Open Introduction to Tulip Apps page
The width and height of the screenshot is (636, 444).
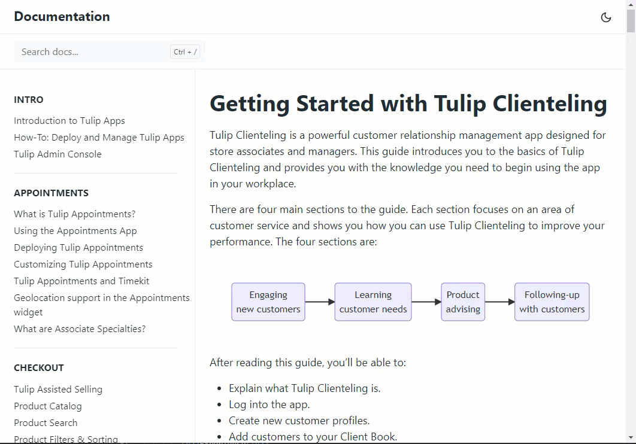[69, 121]
